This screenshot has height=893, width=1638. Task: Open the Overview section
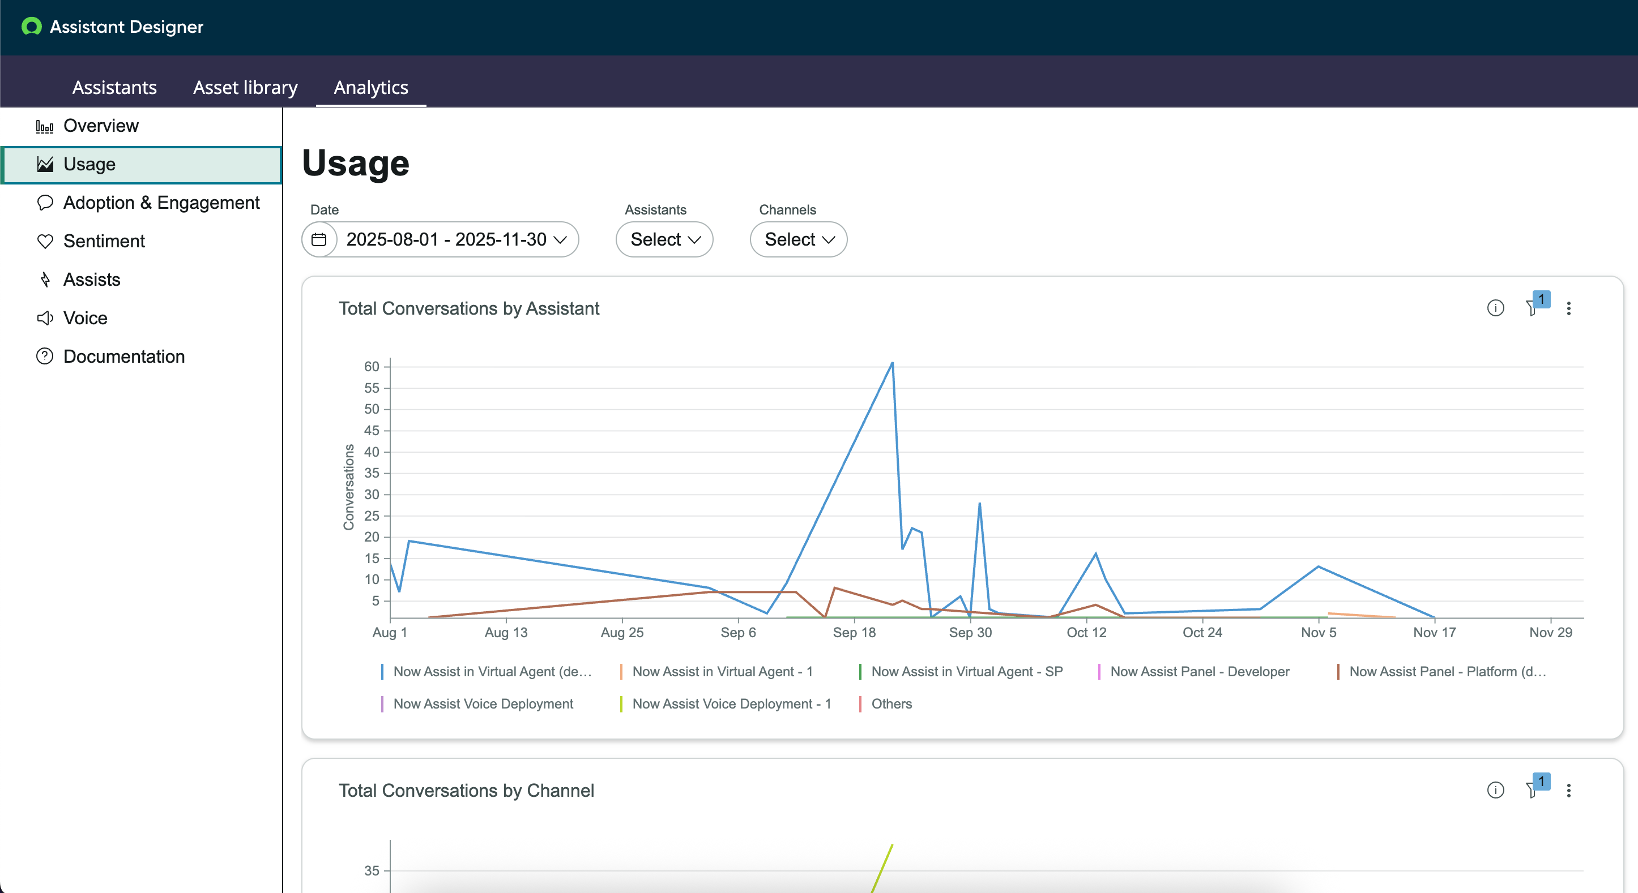coord(141,126)
